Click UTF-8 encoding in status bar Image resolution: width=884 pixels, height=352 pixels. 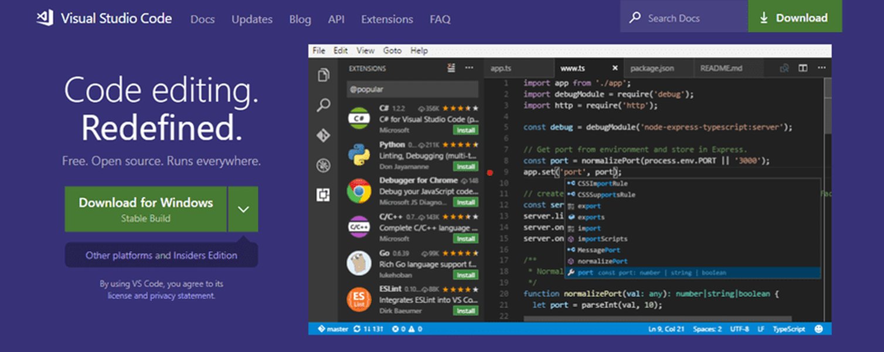pyautogui.click(x=739, y=329)
